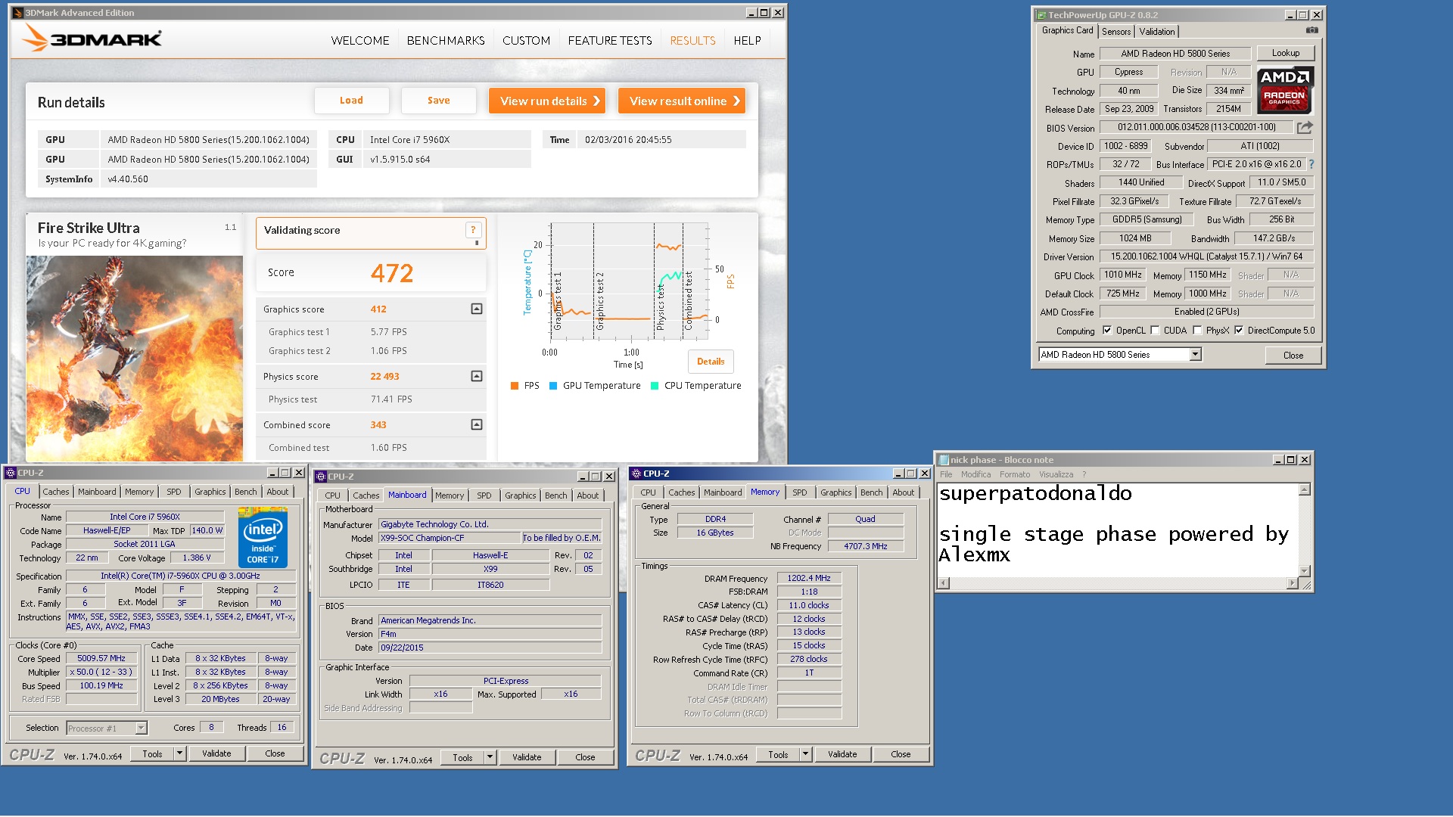Viewport: 1453px width, 817px height.
Task: Open the Visualizza menu in Notepad
Action: click(1056, 474)
